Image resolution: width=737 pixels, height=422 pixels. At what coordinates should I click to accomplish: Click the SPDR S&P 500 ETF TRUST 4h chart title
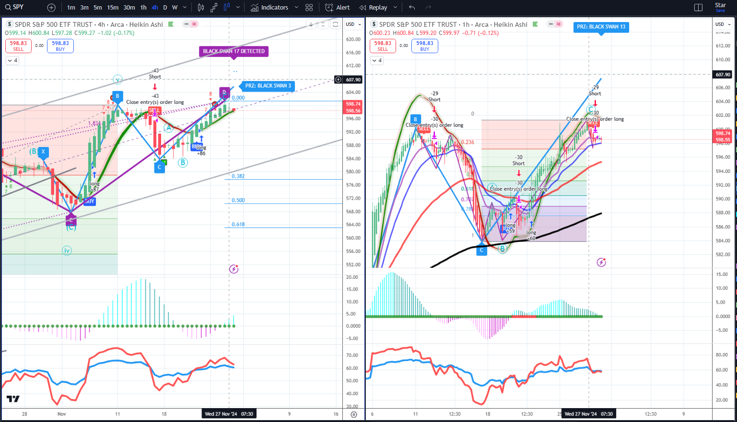(x=89, y=24)
